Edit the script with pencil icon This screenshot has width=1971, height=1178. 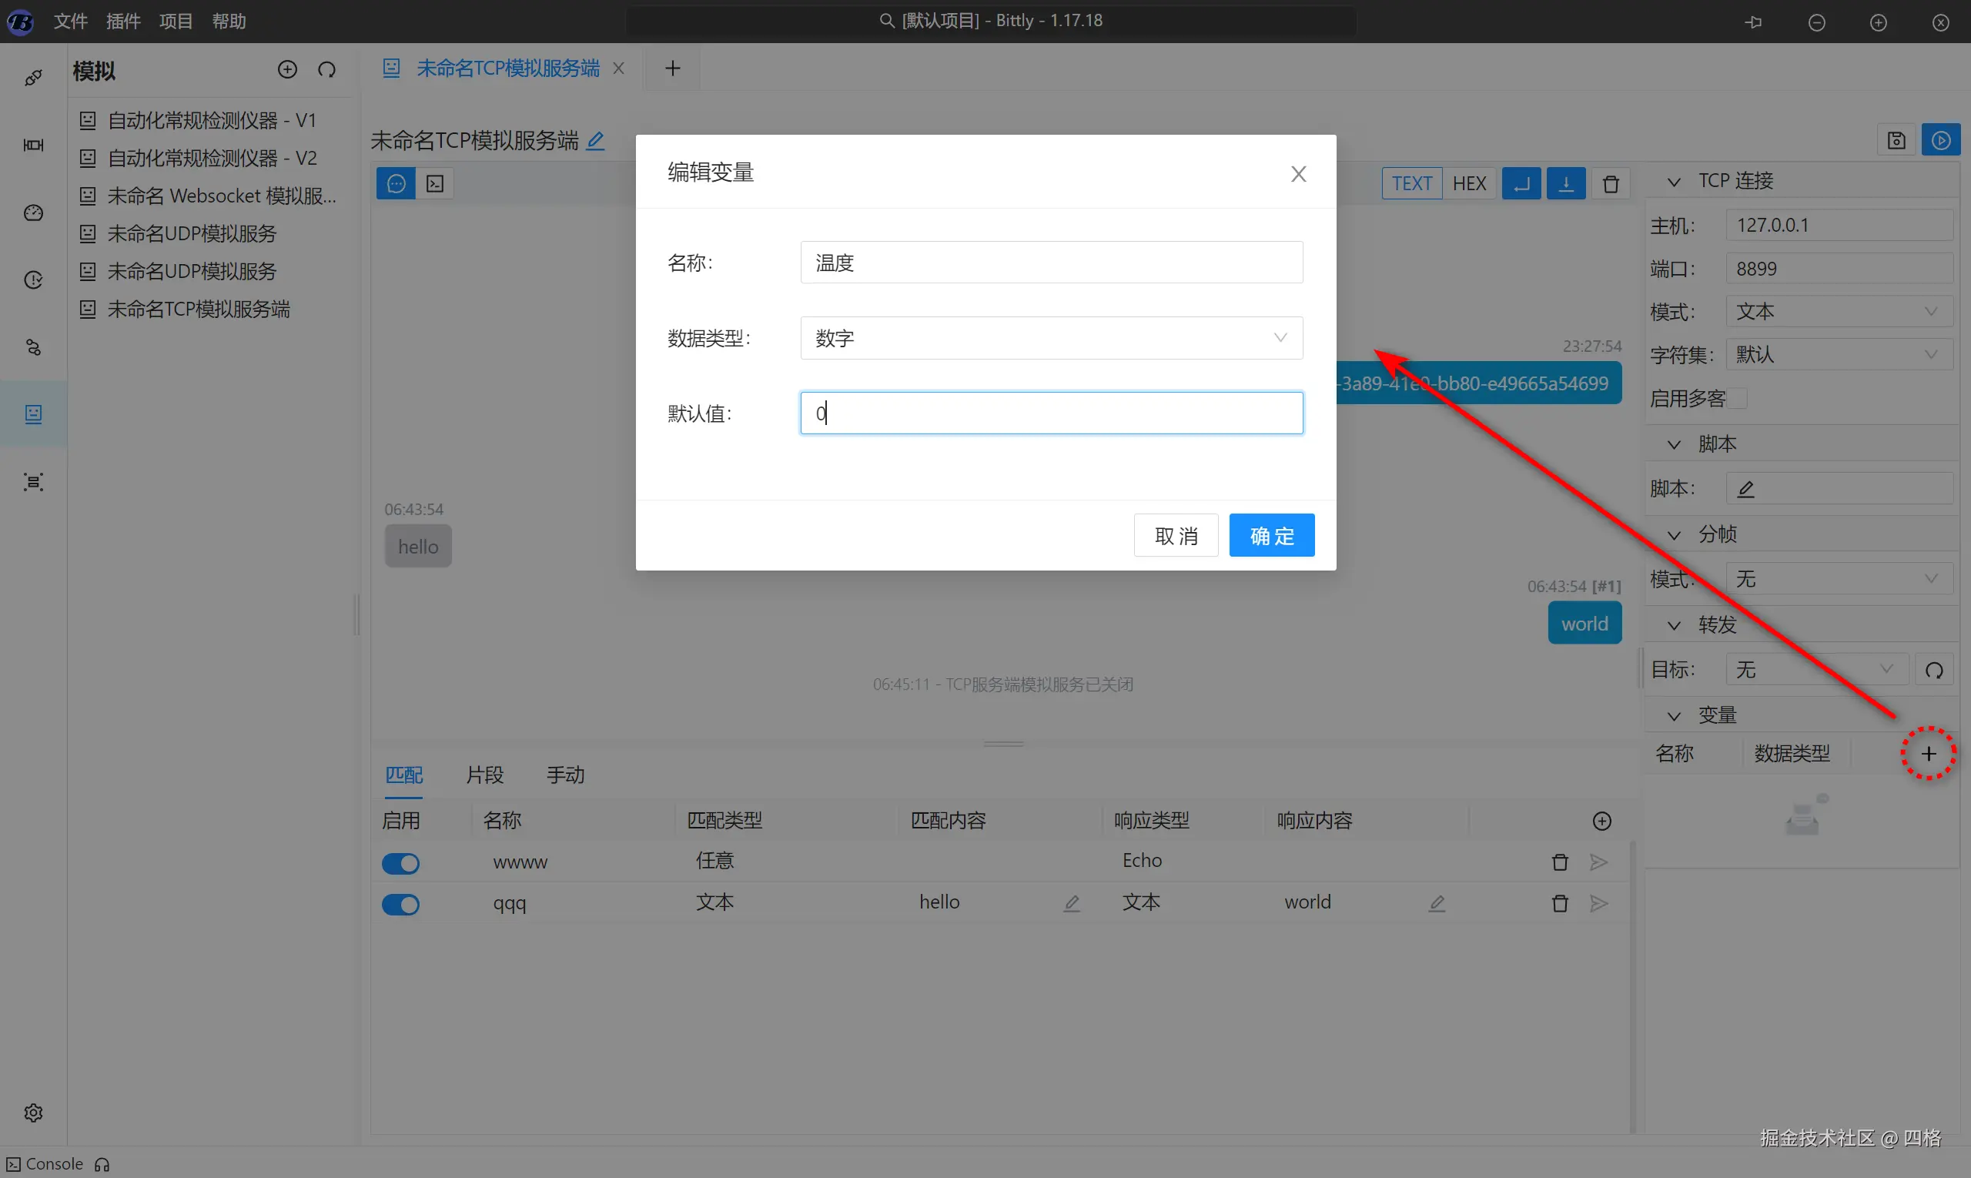pyautogui.click(x=1745, y=489)
